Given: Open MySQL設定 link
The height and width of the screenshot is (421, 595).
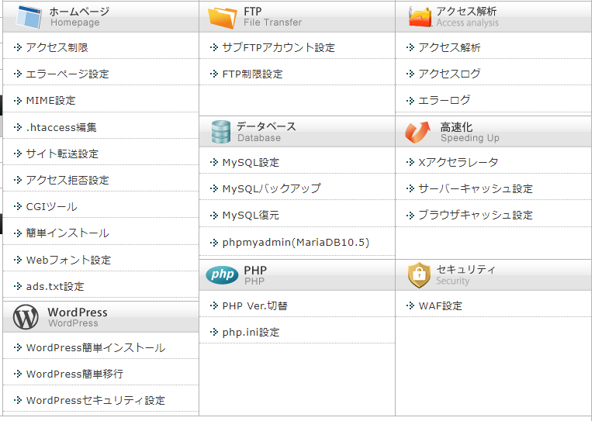Looking at the screenshot, I should click(x=251, y=162).
